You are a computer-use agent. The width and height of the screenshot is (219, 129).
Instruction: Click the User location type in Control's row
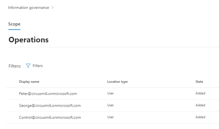coord(110,117)
